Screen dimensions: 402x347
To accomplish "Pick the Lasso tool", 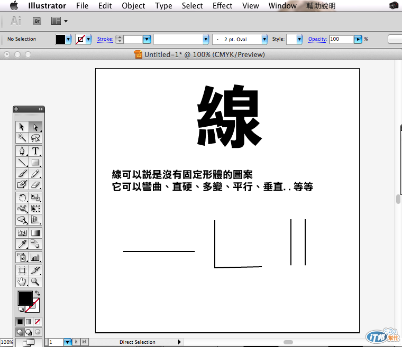I will [35, 138].
